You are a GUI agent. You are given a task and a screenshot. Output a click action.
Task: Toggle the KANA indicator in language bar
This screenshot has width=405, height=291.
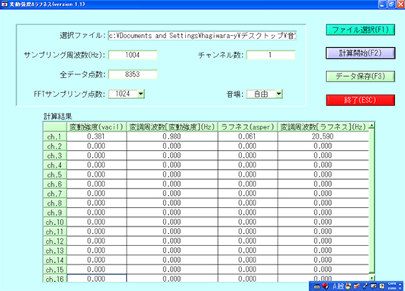(392, 288)
